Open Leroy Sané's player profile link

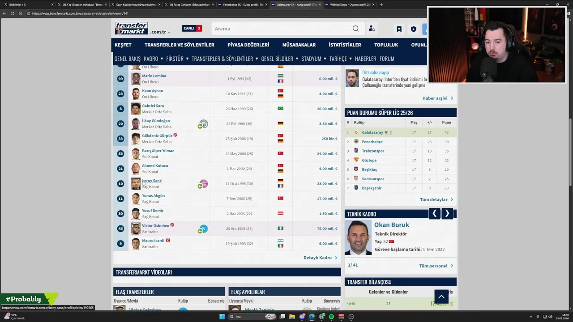[152, 181]
